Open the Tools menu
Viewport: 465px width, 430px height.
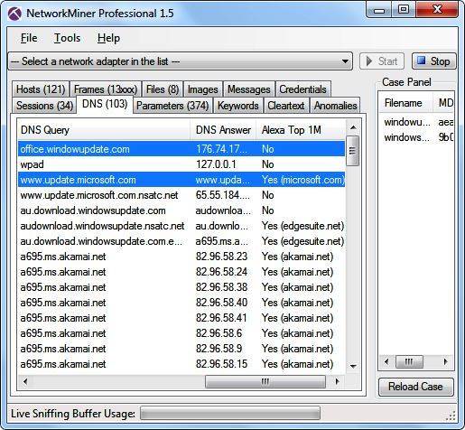coord(67,38)
